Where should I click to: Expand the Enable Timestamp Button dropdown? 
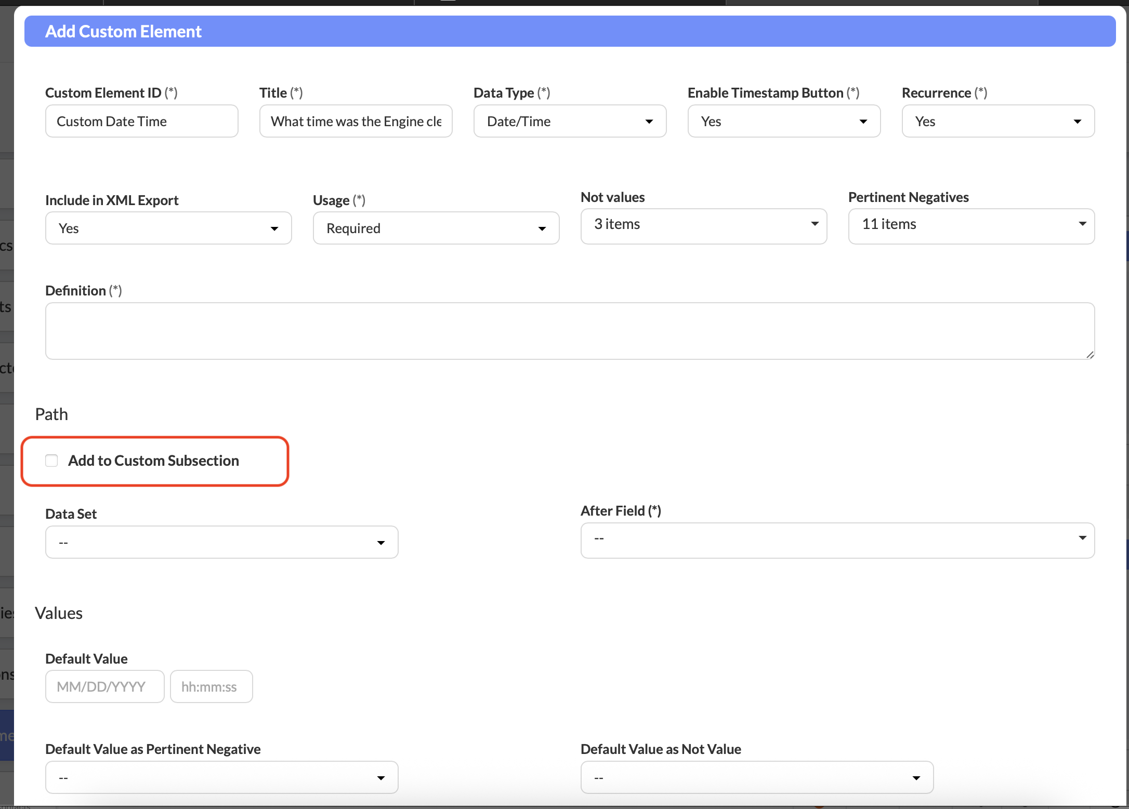click(x=783, y=122)
